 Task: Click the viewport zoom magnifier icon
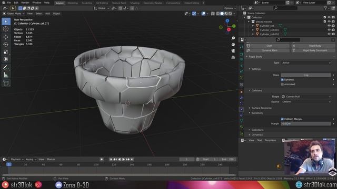pos(233,38)
